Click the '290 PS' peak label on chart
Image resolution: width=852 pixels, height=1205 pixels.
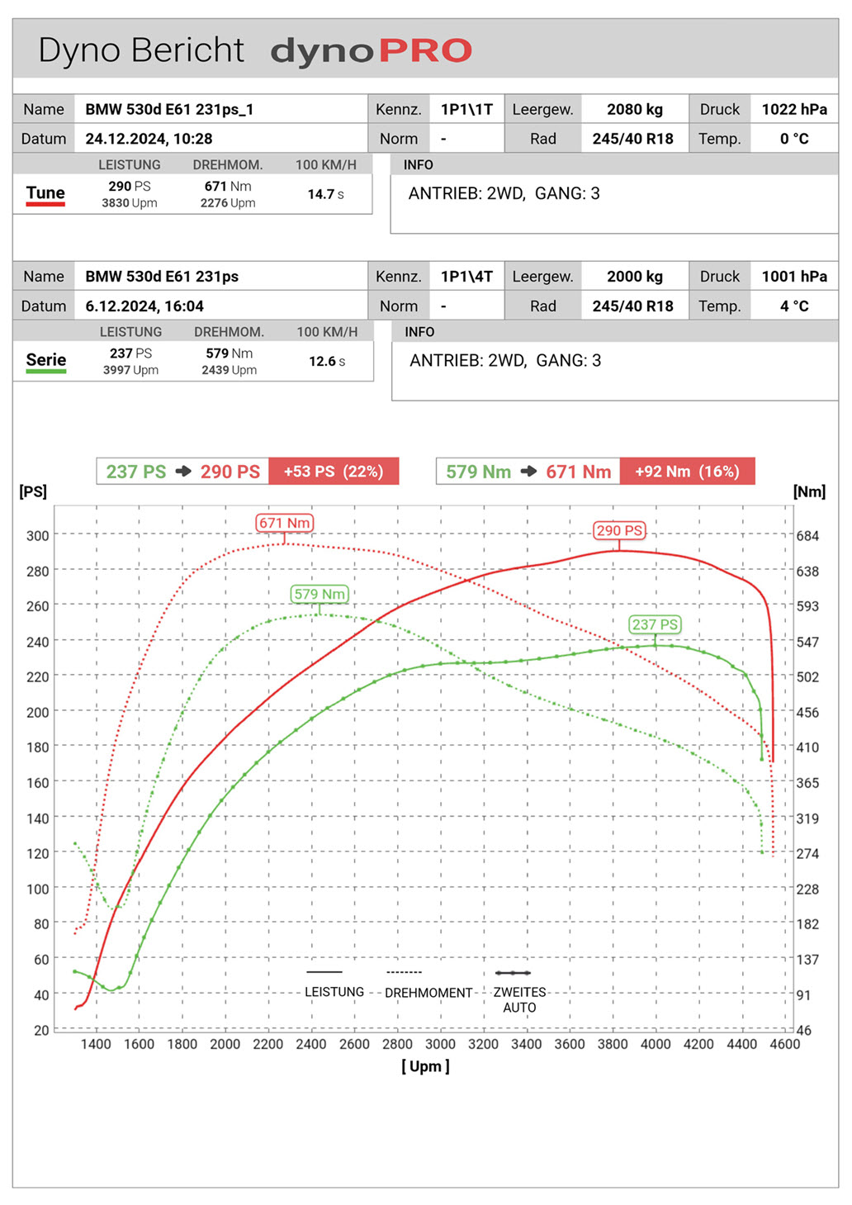click(x=620, y=530)
